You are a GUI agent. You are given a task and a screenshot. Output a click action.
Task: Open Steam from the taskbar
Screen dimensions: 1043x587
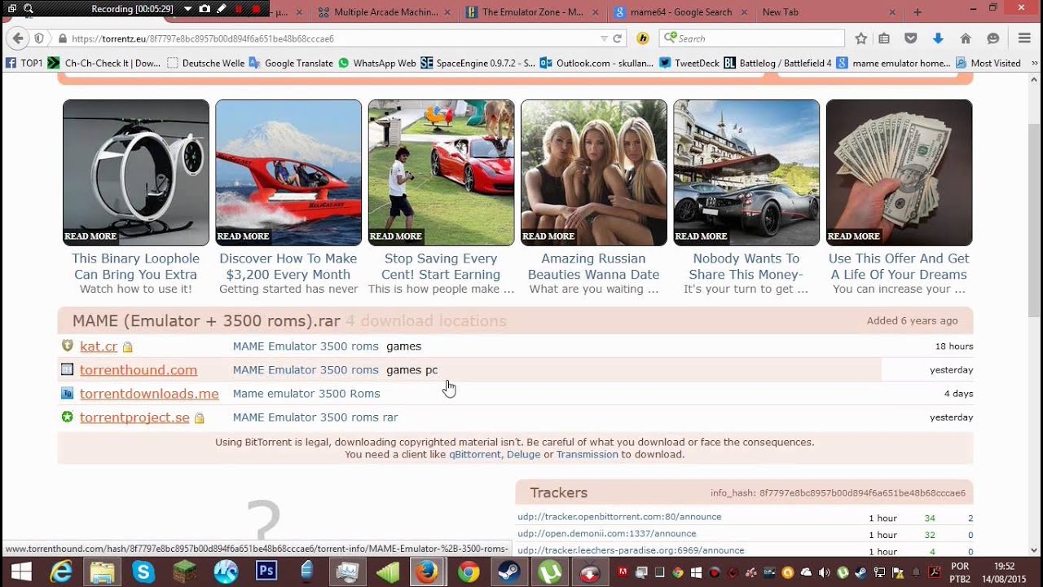click(x=509, y=572)
